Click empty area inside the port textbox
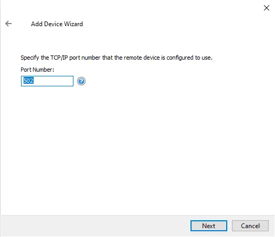Viewport: 275px width, 237px height. click(54, 81)
